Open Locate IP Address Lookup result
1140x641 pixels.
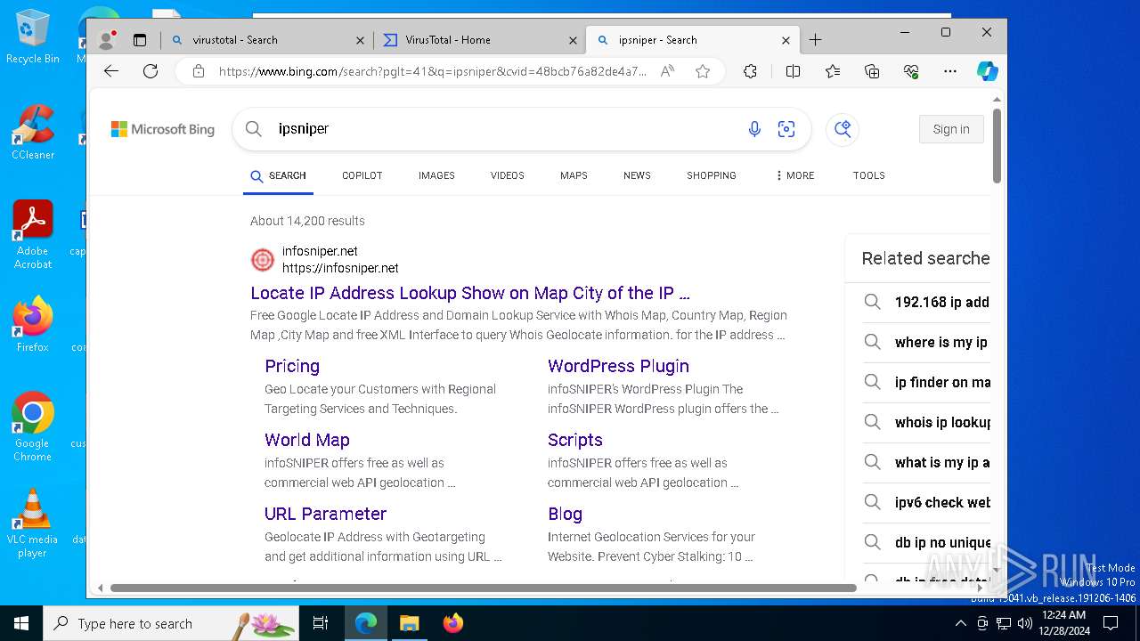tap(470, 293)
